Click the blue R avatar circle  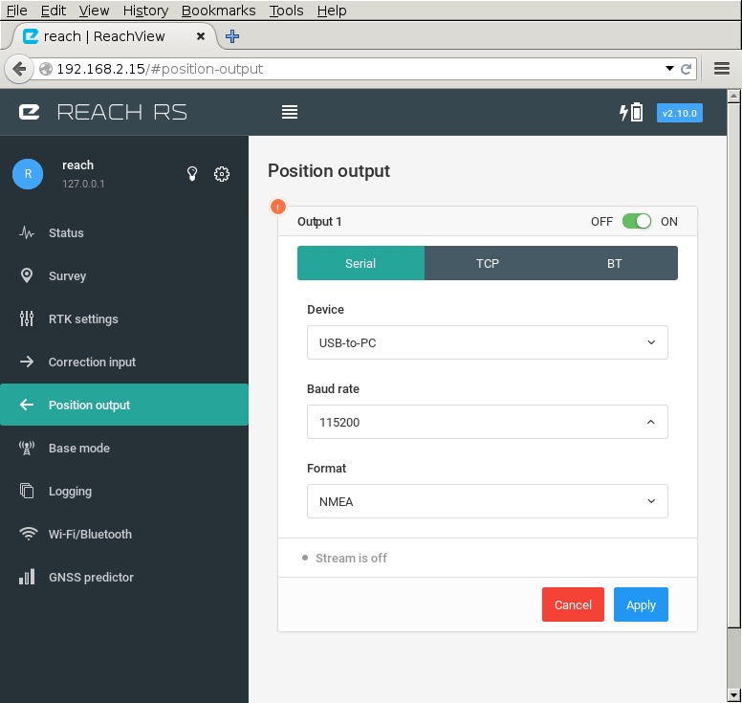point(28,174)
